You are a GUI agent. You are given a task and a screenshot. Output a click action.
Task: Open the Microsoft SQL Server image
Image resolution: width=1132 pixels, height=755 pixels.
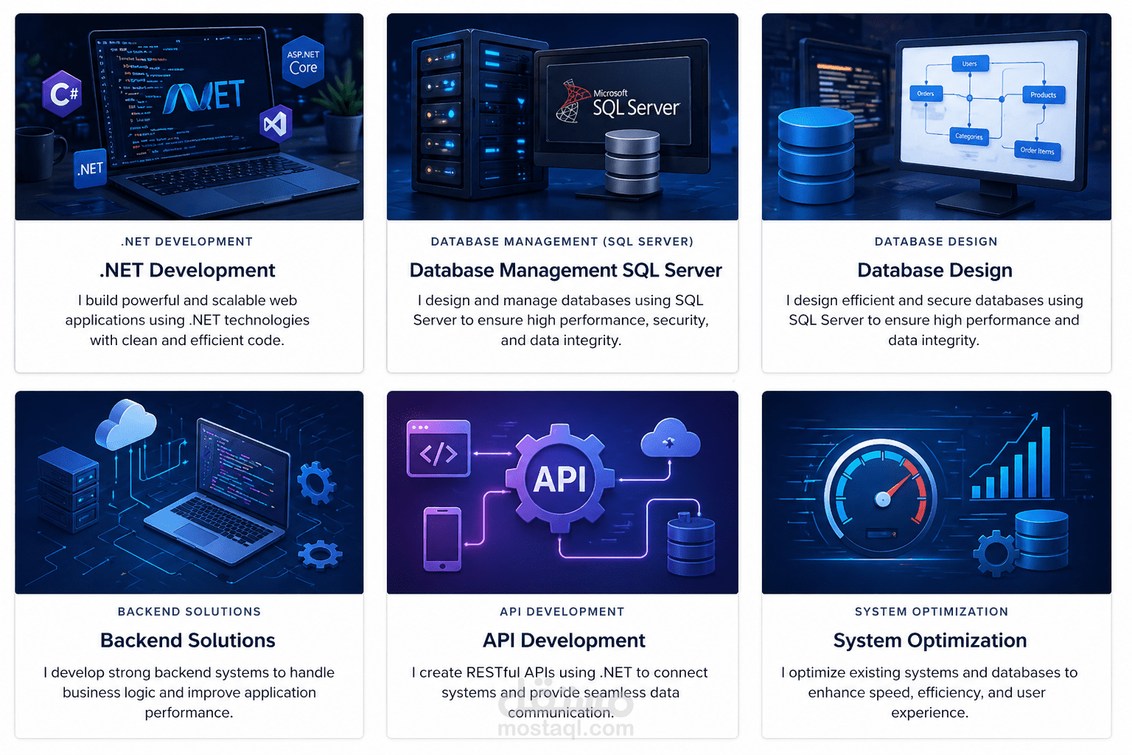tap(562, 116)
